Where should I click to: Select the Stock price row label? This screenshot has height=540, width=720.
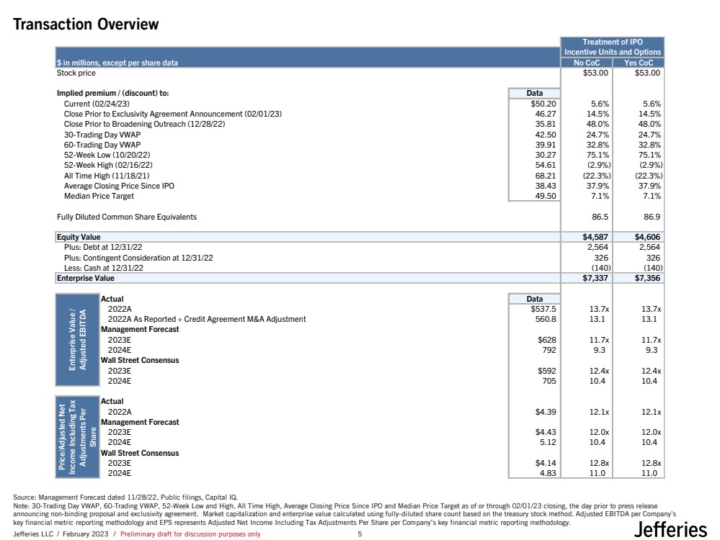point(76,73)
